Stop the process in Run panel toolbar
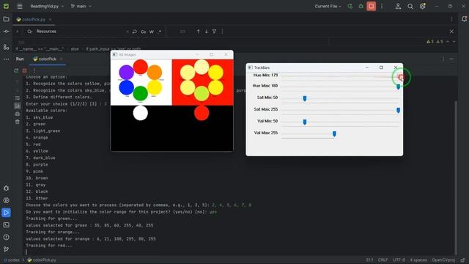469x264 pixels. (x=24, y=70)
